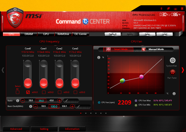Screen dimensions: 186x132
Task: Select Ratio value 40.0
Action: (x=51, y=100)
